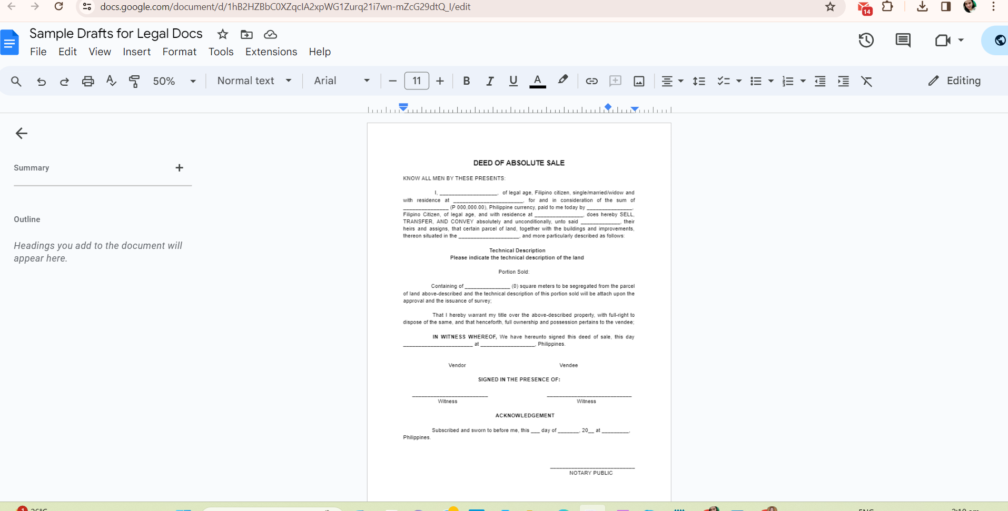This screenshot has height=511, width=1008.
Task: Star the document Sample Drafts for Legal Docs
Action: tap(223, 34)
